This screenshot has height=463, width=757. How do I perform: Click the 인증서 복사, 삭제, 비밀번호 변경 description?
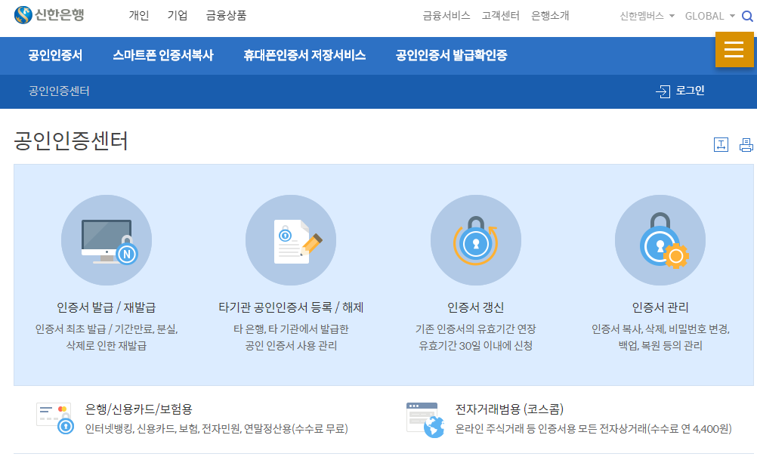660,337
